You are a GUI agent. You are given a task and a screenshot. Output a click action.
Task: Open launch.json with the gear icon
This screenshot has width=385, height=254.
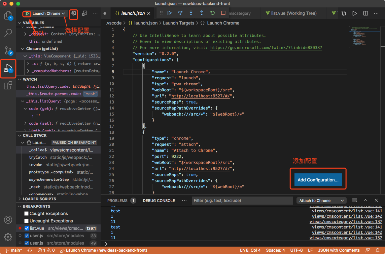point(74,13)
